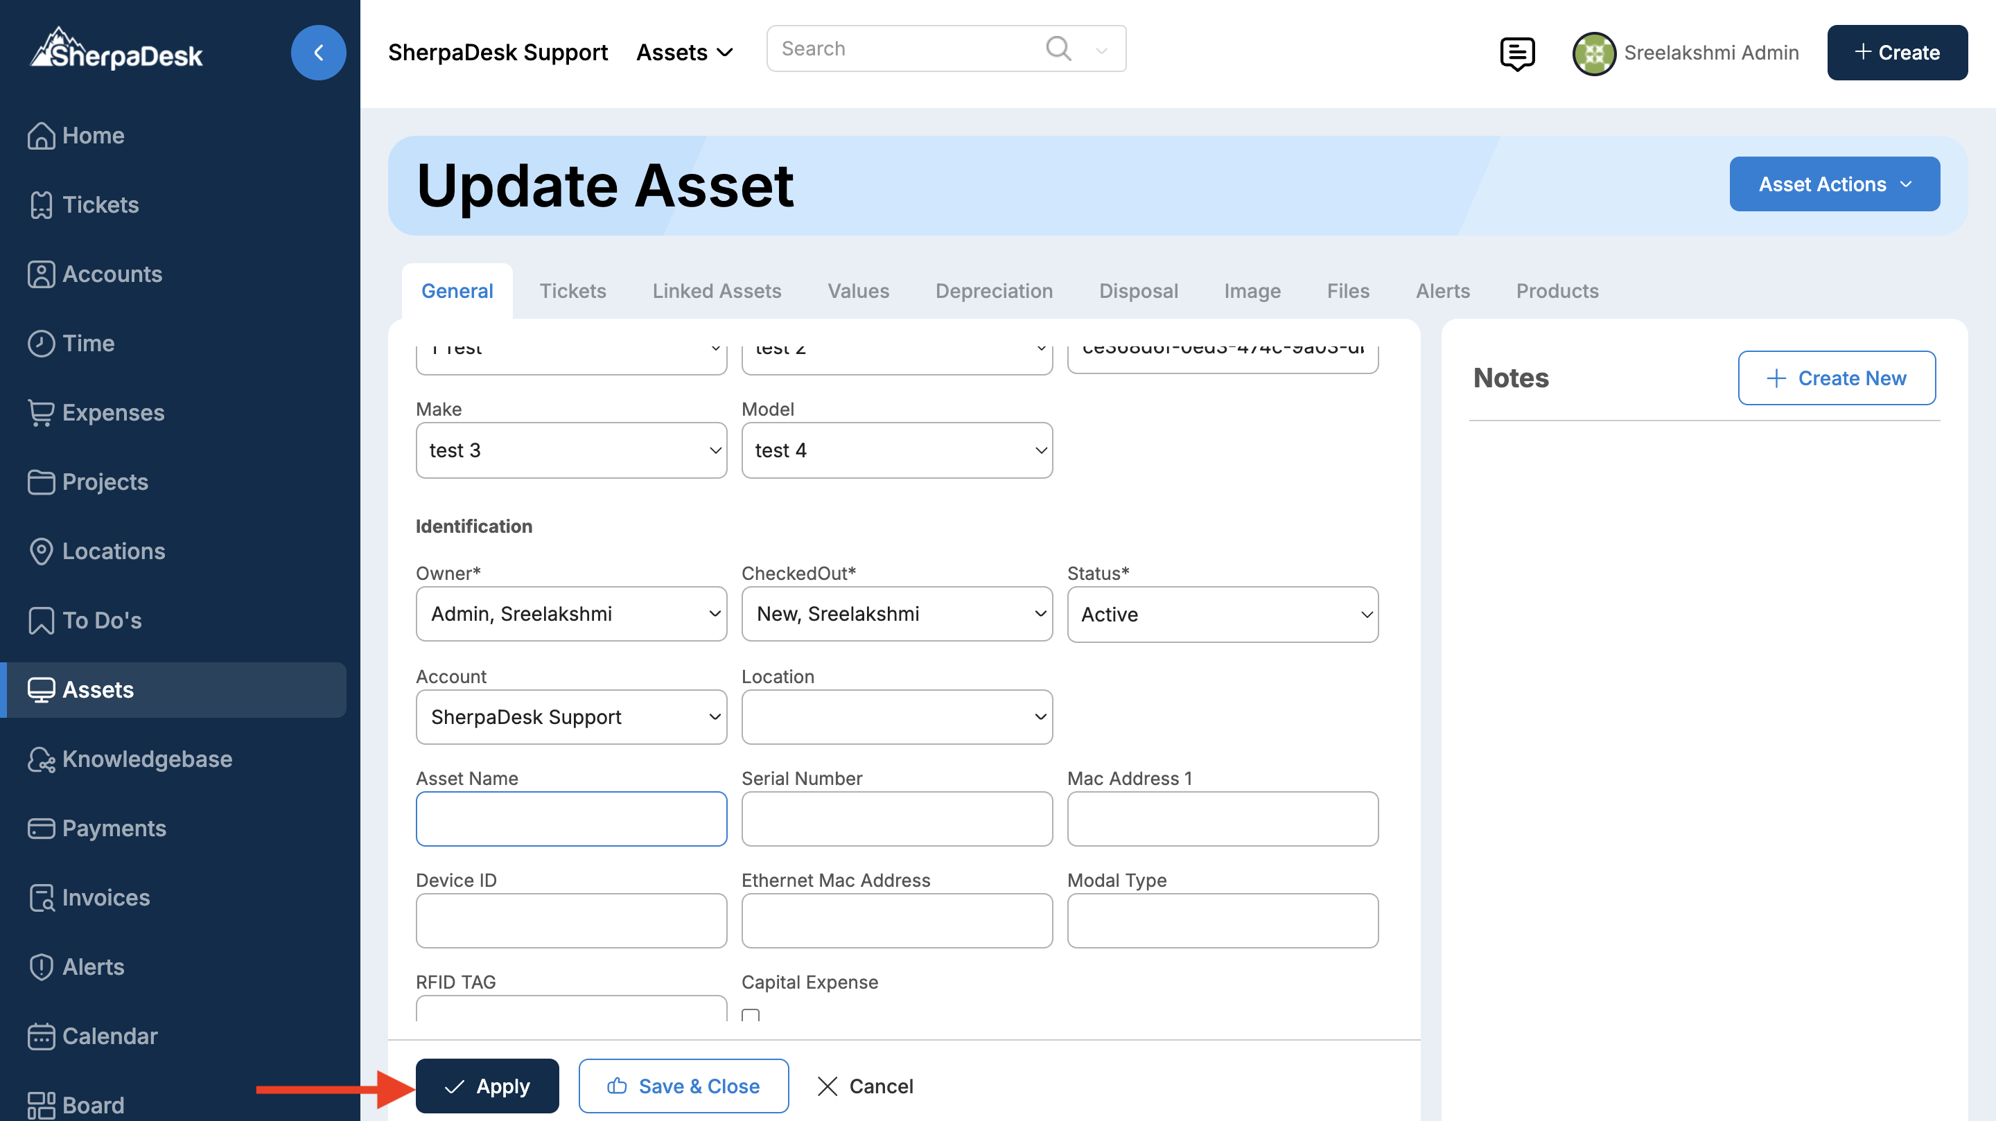This screenshot has height=1121, width=1996.
Task: Click Cancel with the X icon
Action: click(865, 1086)
